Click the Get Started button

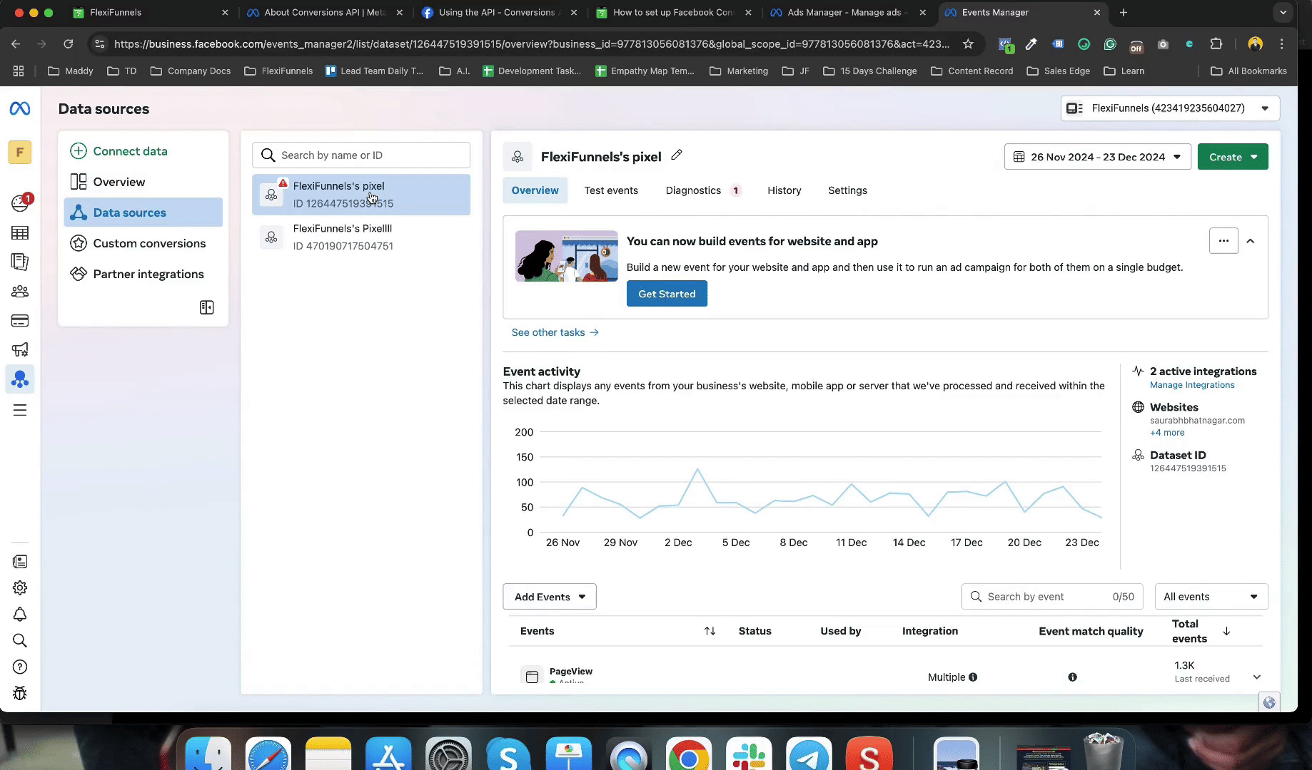point(667,294)
